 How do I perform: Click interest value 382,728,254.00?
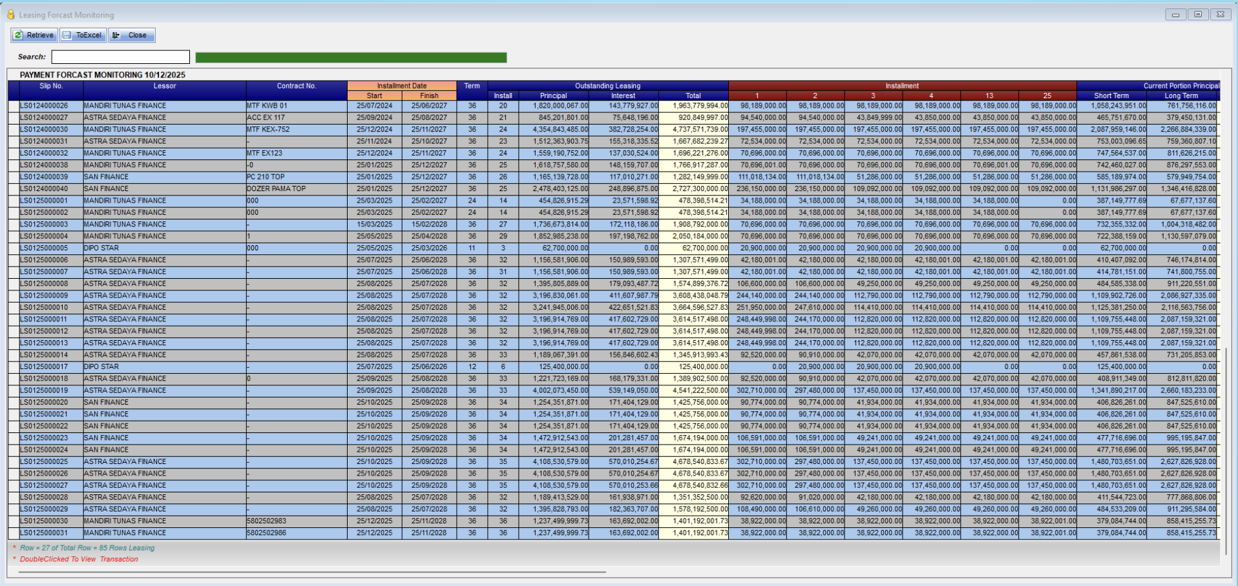(x=633, y=130)
